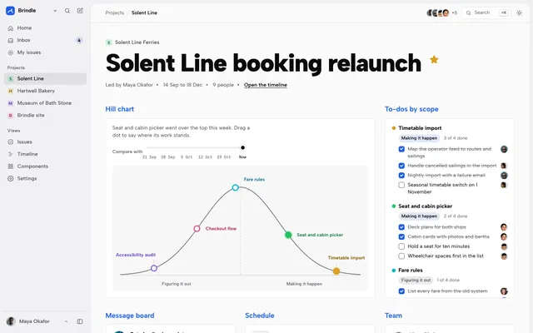Viewport: 533px width, 333px height.
Task: Click the Maya Okafor avatar in sidebar
Action: pos(11,321)
